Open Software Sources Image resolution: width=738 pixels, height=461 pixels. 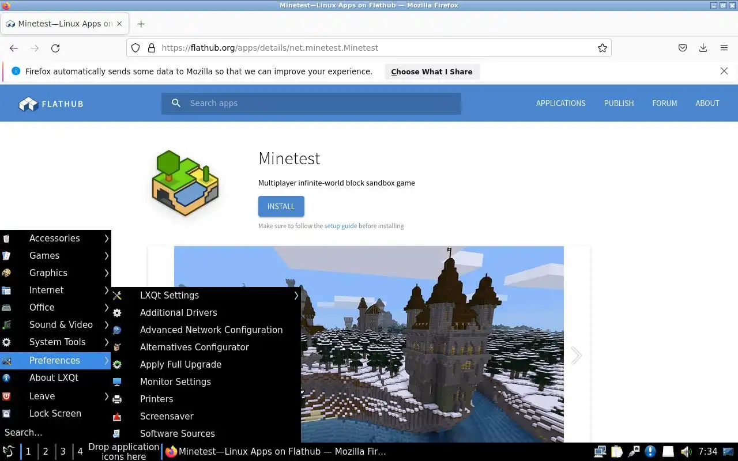(x=206, y=433)
